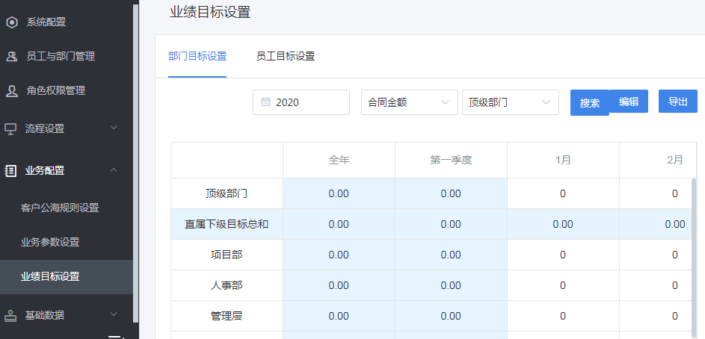Select the 人事部 row label

click(x=227, y=285)
